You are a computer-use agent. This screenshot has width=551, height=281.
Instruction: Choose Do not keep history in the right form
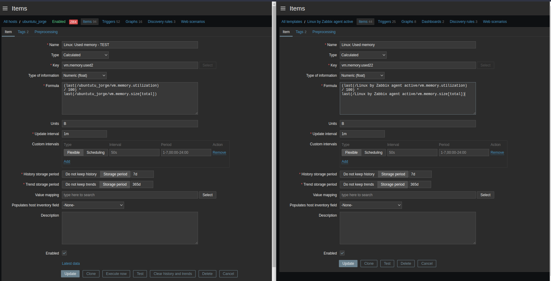coord(359,174)
